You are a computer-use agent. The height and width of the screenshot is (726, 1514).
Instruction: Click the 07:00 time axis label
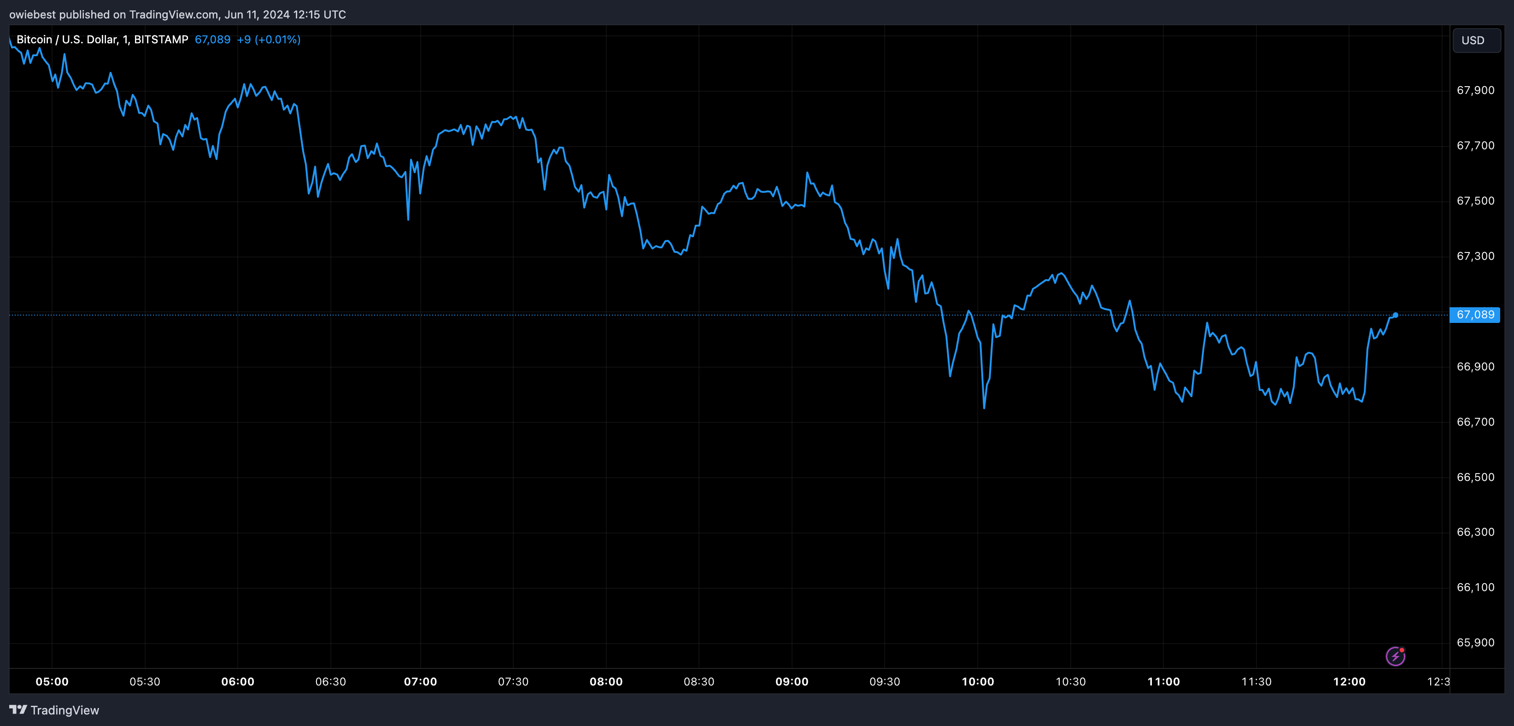[x=420, y=681]
